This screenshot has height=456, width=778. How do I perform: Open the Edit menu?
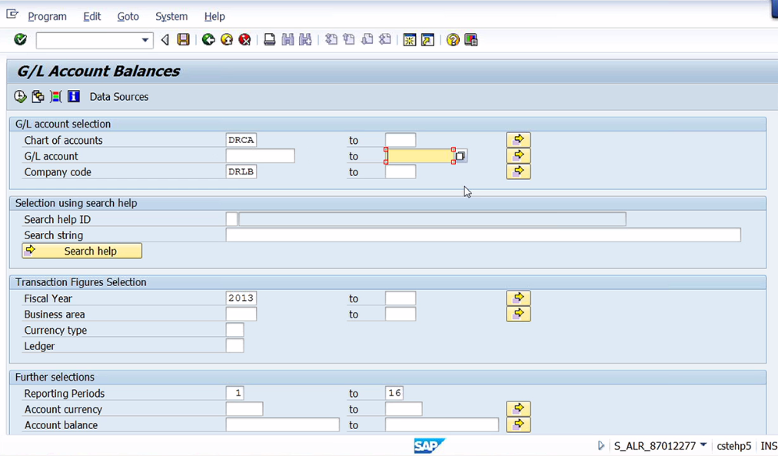[x=91, y=16]
